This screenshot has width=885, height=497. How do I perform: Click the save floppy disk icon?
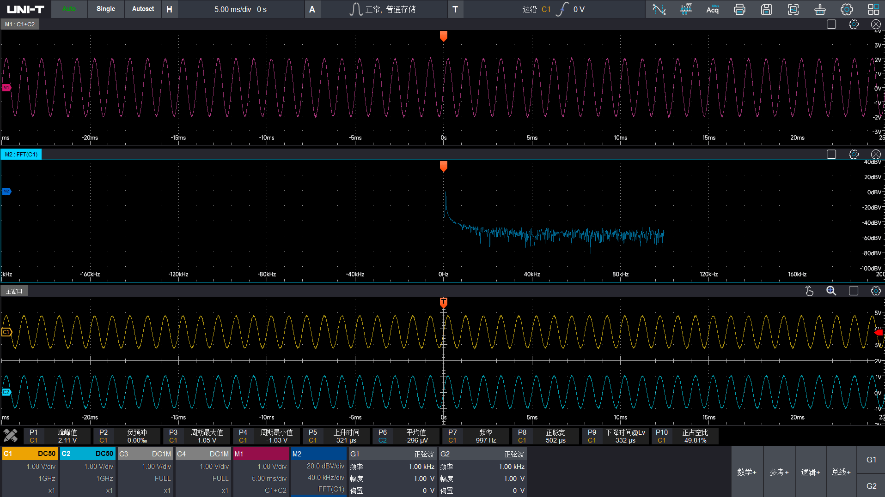coord(766,9)
